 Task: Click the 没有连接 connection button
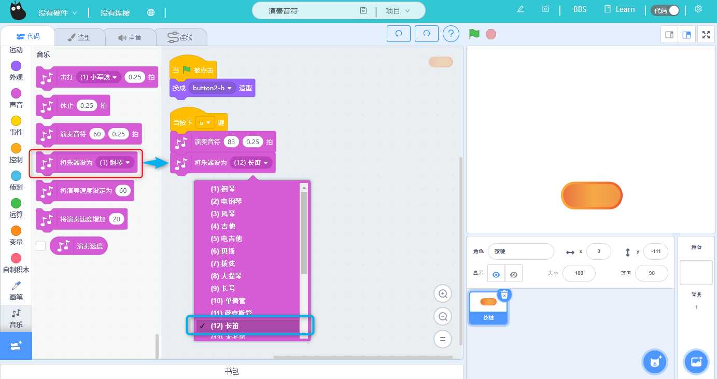(115, 12)
